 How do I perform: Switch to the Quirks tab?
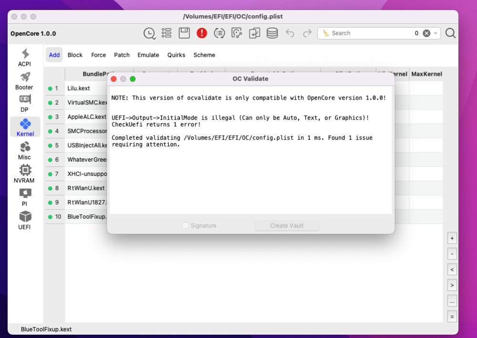(176, 55)
